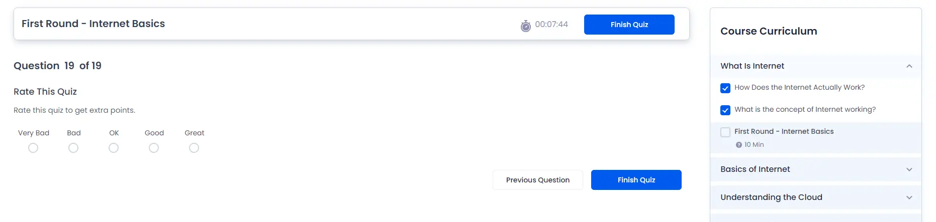Click the question mark icon beside 10 Min

(x=738, y=145)
